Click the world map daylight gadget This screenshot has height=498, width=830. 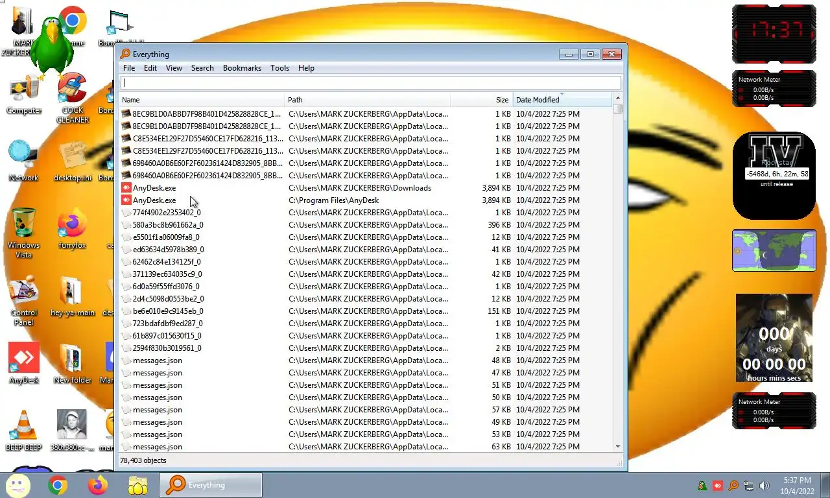click(x=774, y=250)
